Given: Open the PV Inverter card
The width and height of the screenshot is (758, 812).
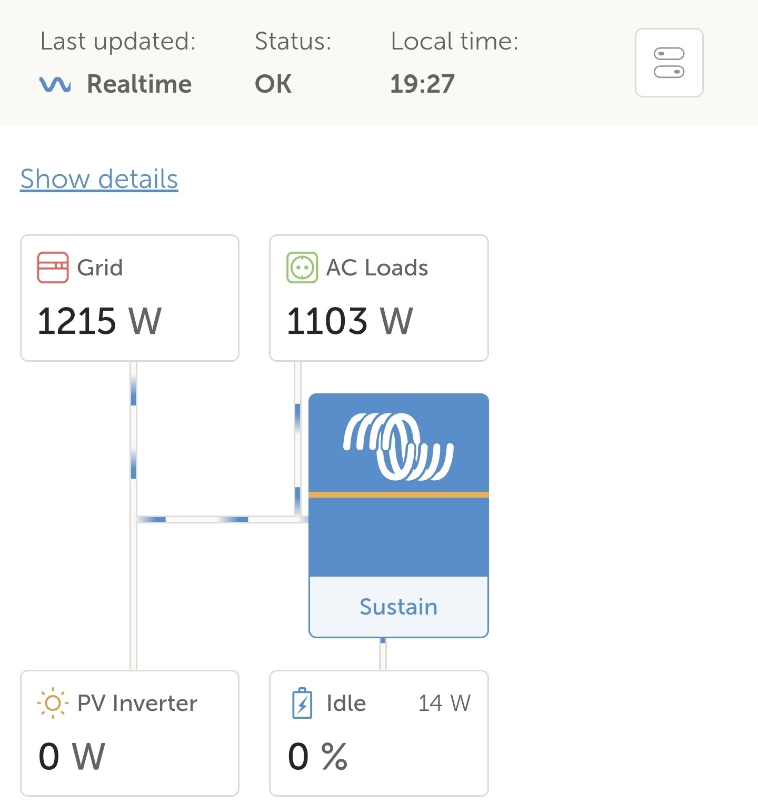Looking at the screenshot, I should 129,732.
